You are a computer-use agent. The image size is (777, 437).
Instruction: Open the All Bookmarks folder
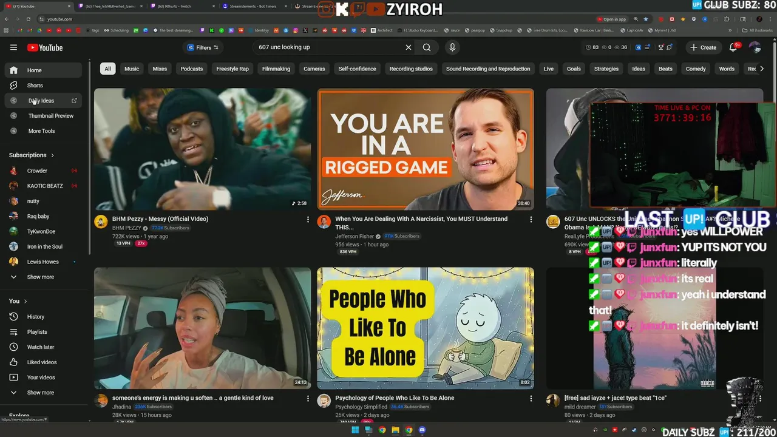pyautogui.click(x=757, y=30)
